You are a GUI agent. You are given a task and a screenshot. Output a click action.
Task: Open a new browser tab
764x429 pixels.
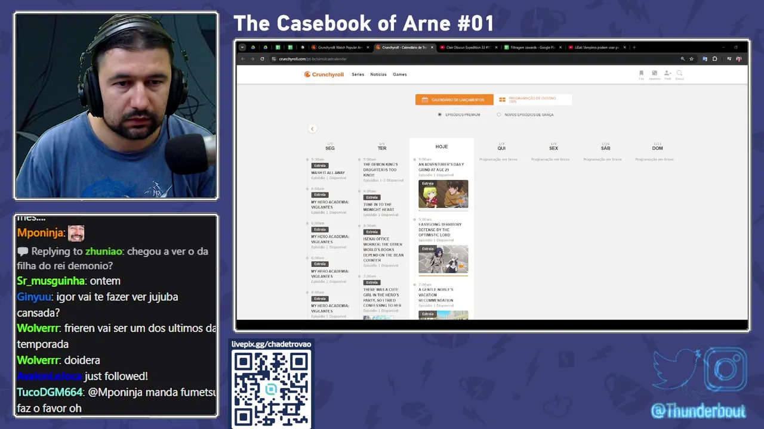tap(634, 47)
